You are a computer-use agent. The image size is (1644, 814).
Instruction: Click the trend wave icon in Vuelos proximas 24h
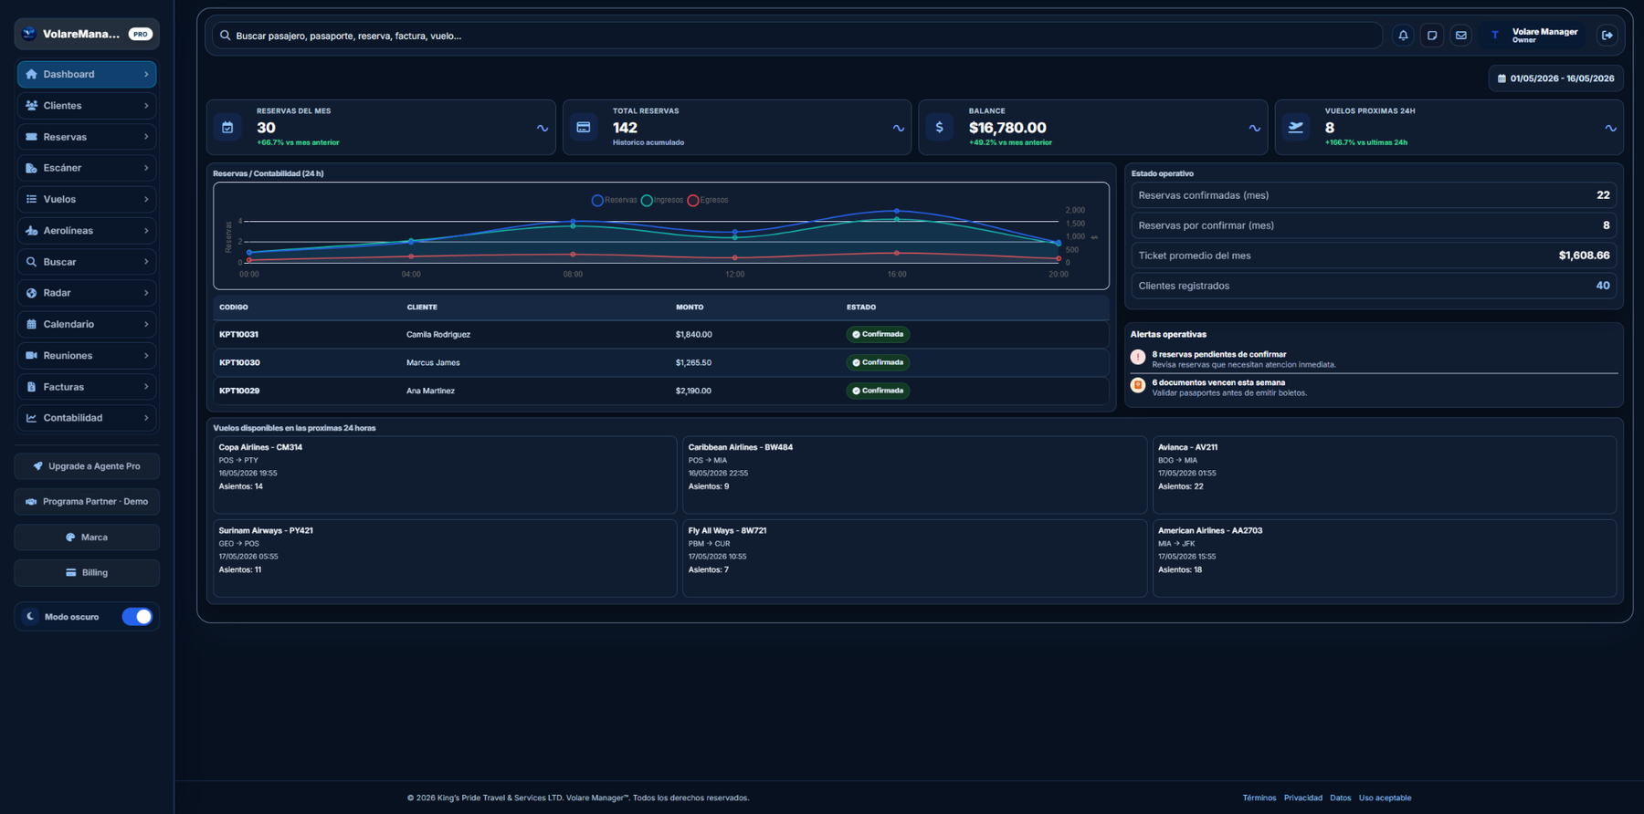pos(1611,129)
